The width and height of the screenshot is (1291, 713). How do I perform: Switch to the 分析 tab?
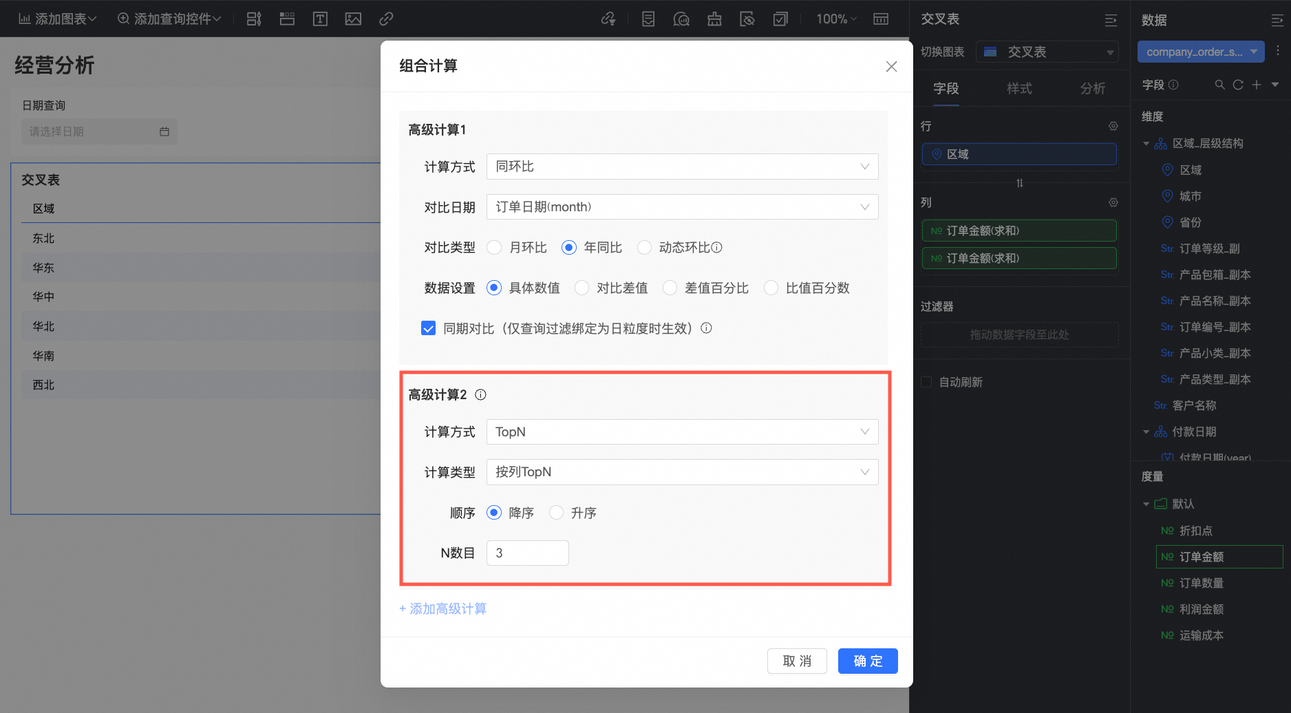click(x=1093, y=88)
